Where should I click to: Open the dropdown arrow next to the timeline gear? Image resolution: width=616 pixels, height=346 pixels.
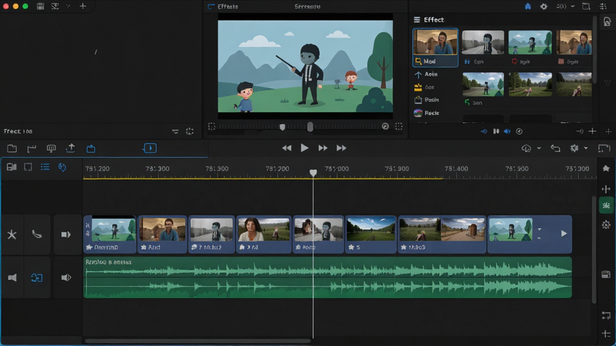(586, 148)
